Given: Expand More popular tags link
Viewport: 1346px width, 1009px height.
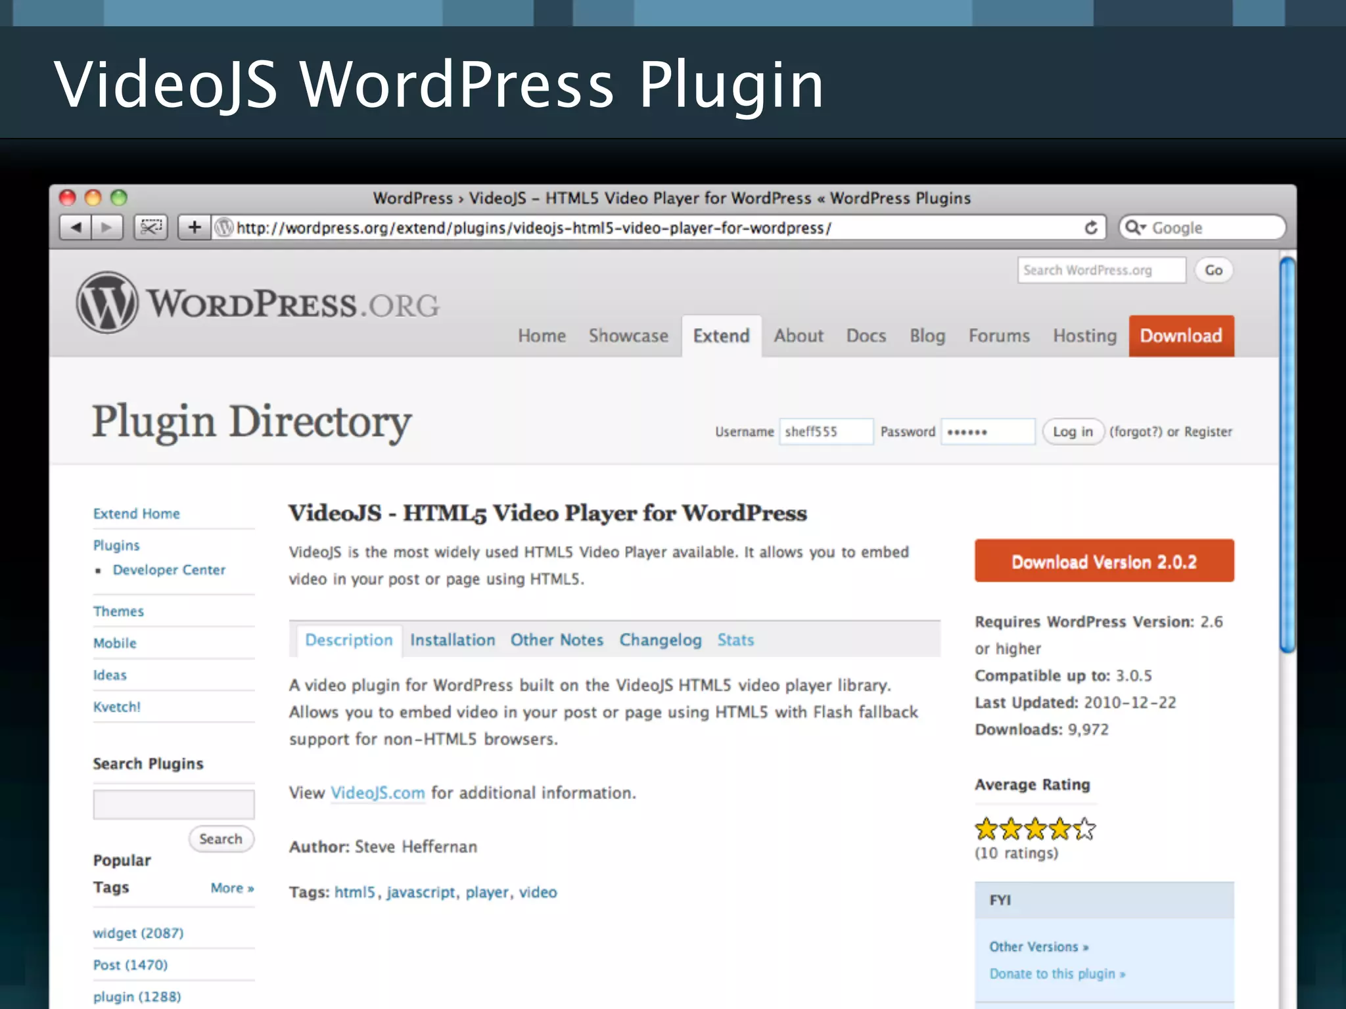Looking at the screenshot, I should (x=232, y=888).
